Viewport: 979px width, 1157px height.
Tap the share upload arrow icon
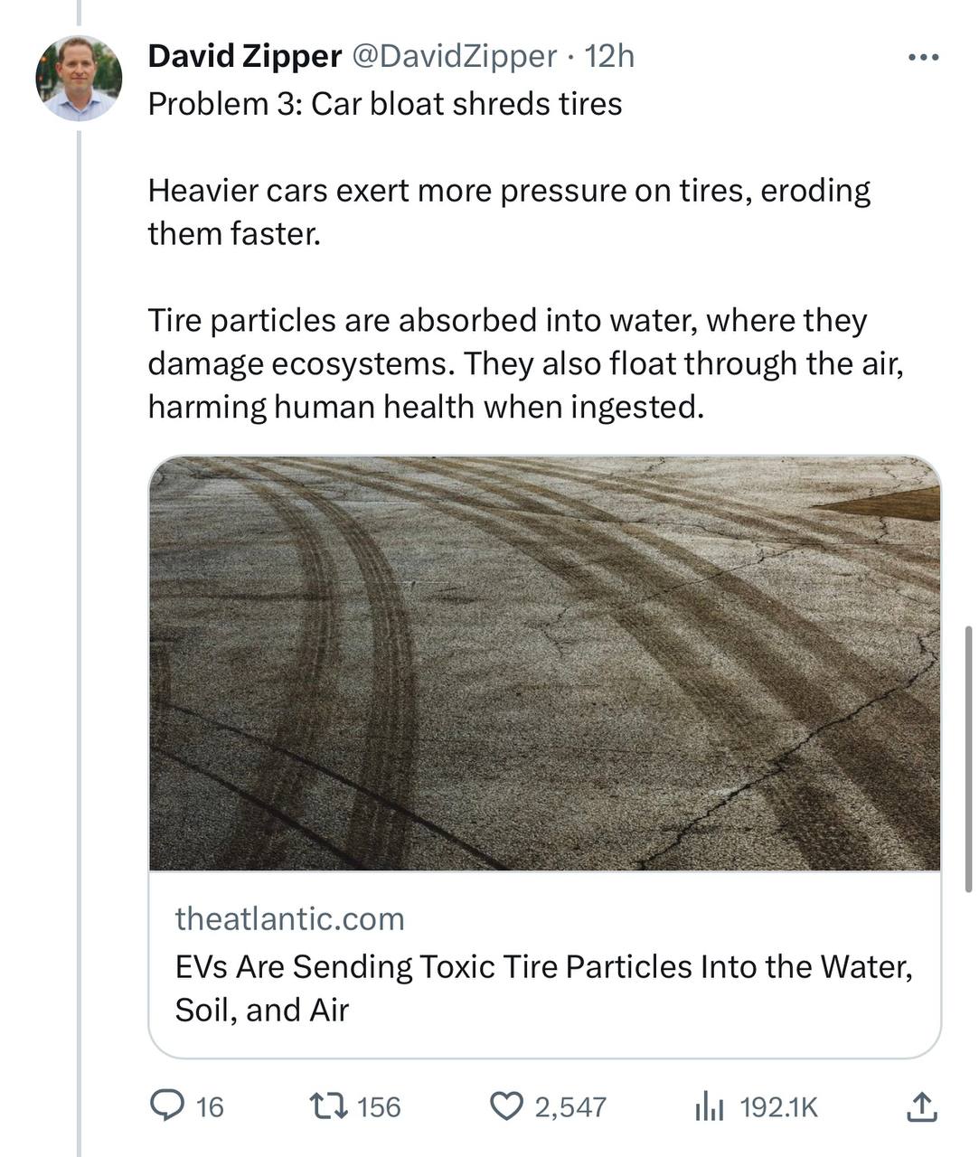(x=920, y=1105)
